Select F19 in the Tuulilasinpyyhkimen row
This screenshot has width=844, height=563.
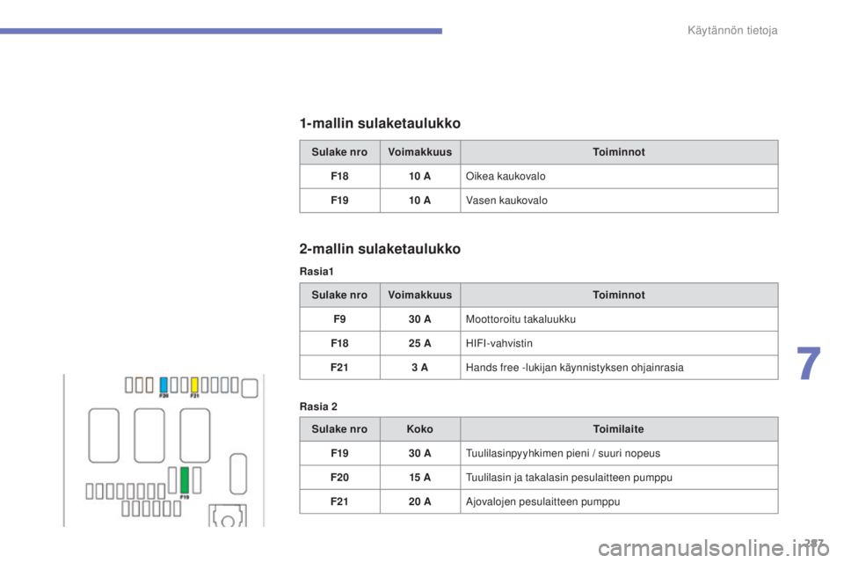(x=339, y=454)
